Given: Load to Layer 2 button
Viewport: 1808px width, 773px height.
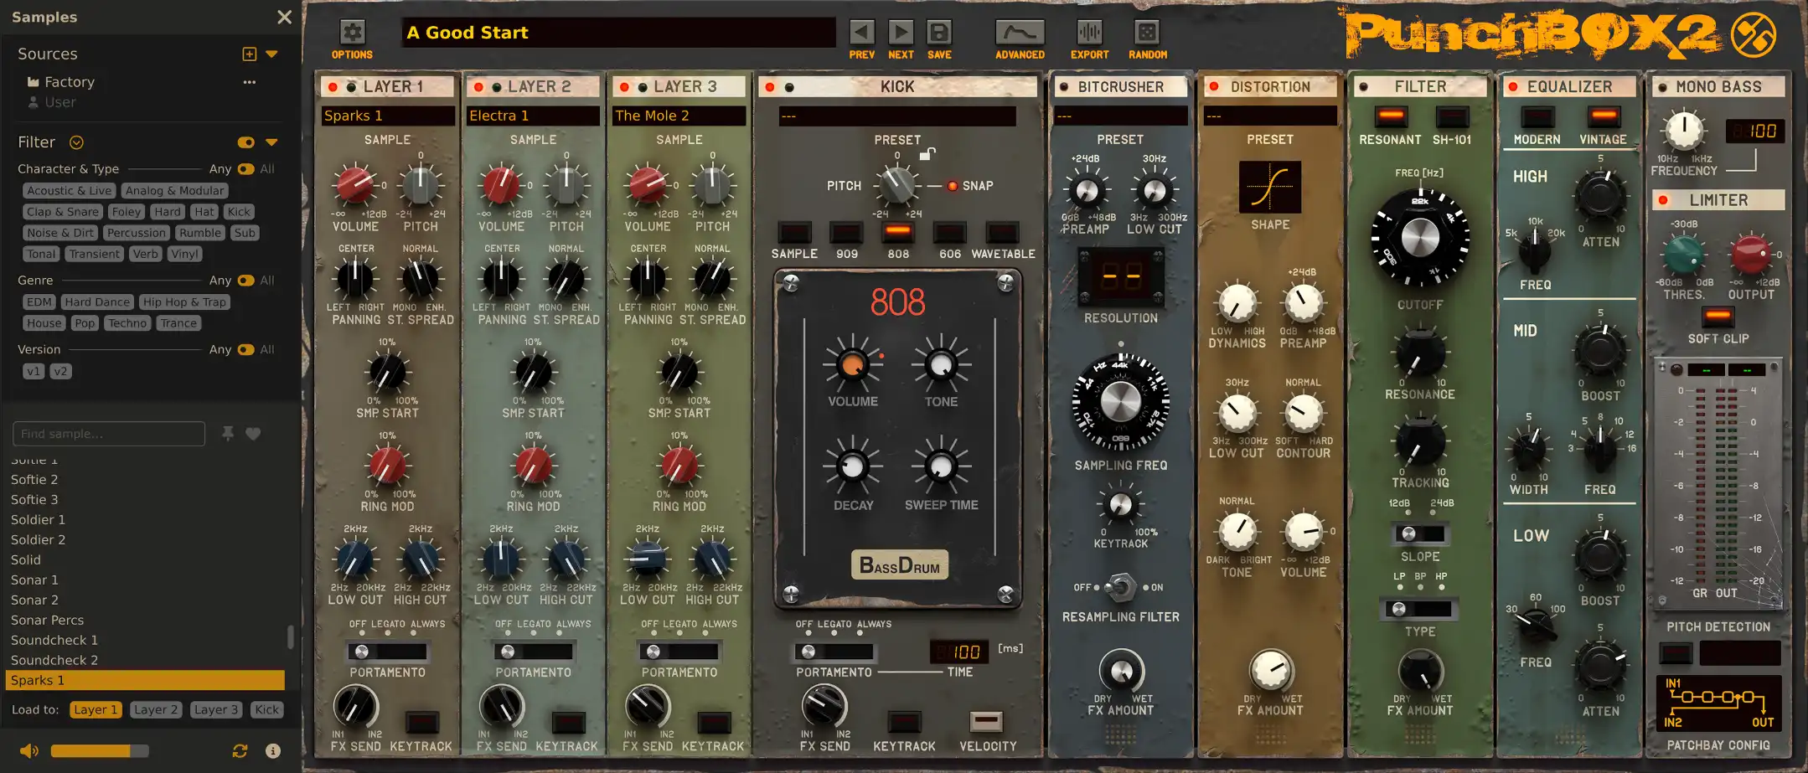Looking at the screenshot, I should [x=156, y=709].
